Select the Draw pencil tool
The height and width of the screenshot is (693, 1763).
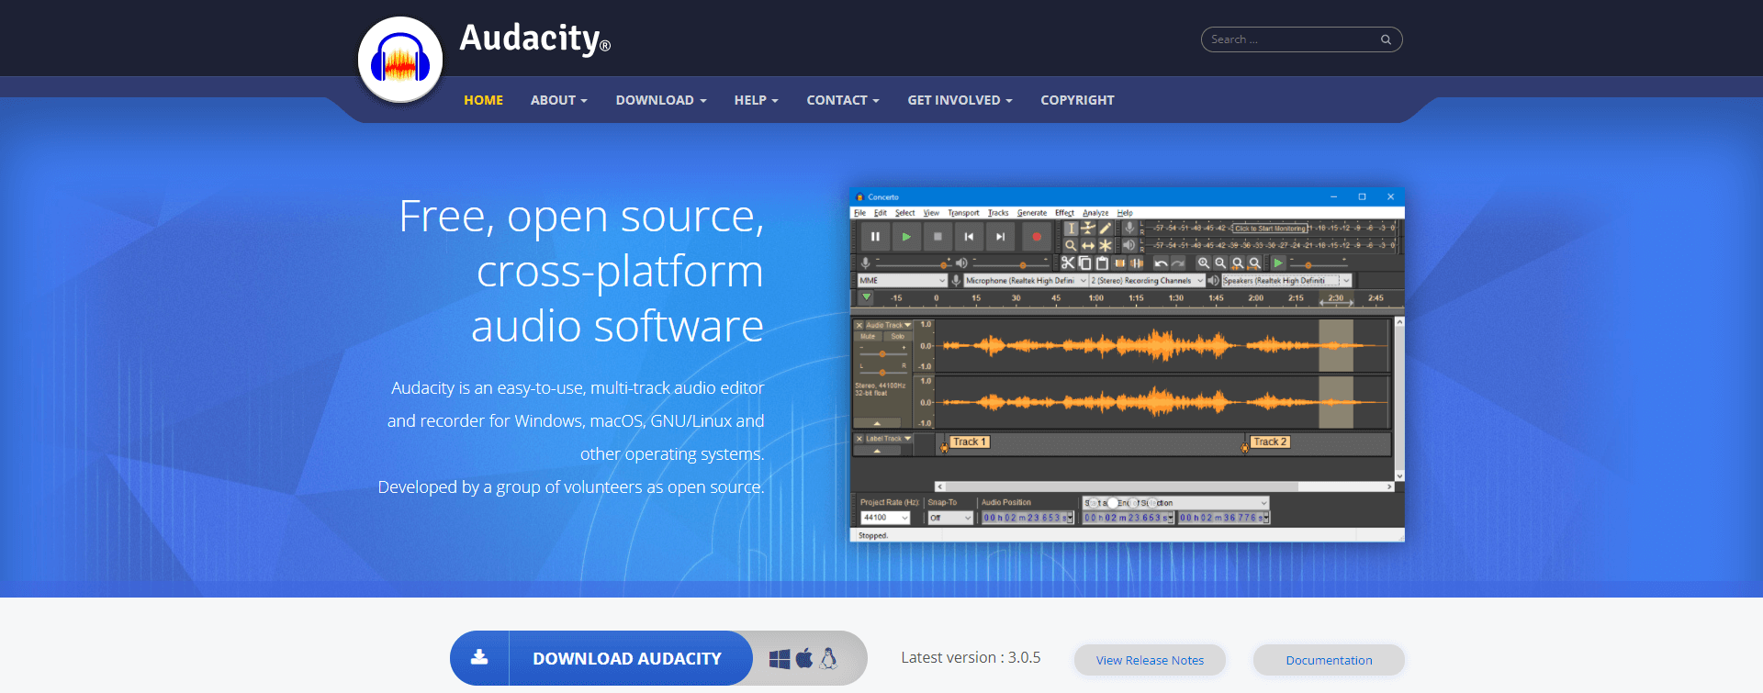point(1106,229)
